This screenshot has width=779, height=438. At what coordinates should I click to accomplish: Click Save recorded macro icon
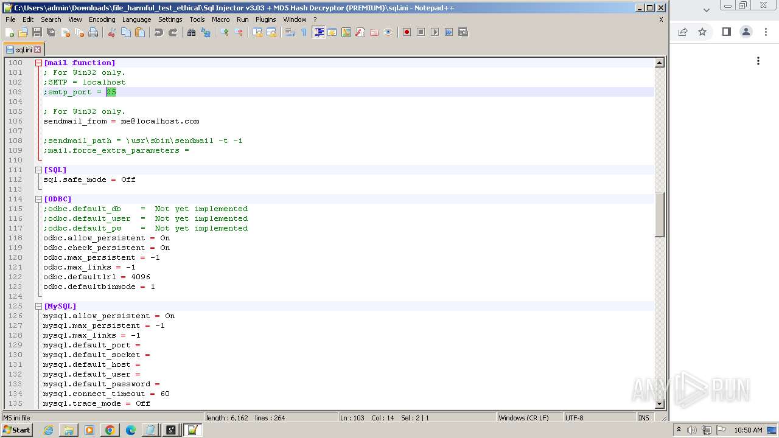463,32
